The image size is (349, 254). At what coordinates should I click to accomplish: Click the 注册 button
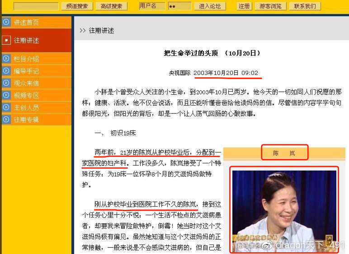[x=244, y=6]
